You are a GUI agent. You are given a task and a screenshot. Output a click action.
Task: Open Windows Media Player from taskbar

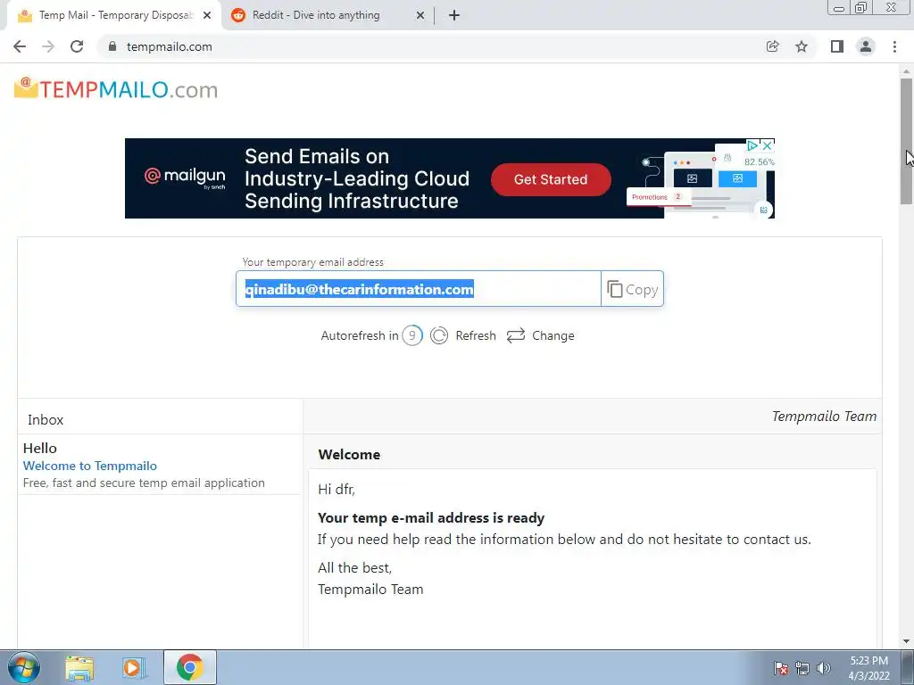coord(134,668)
